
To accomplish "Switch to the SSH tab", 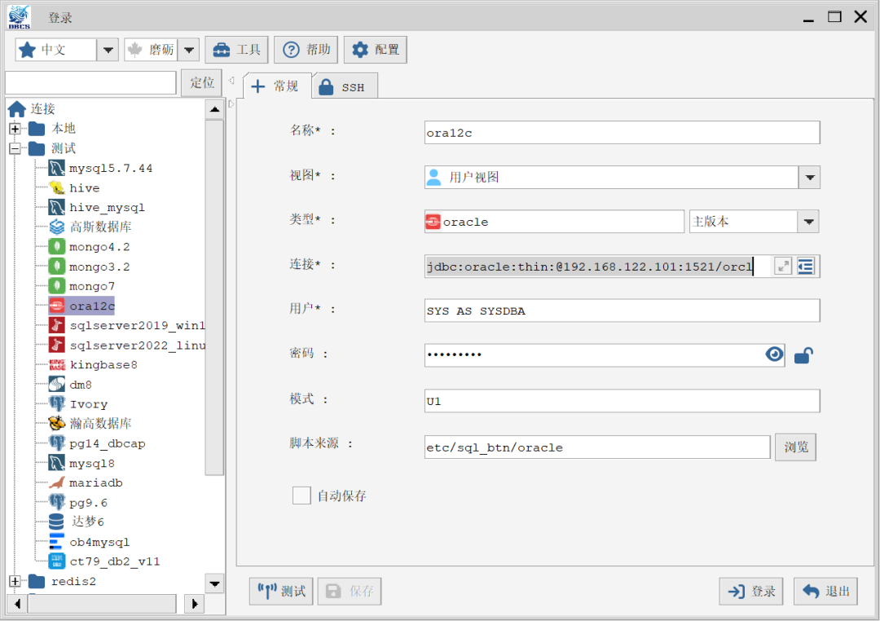I will pos(344,86).
